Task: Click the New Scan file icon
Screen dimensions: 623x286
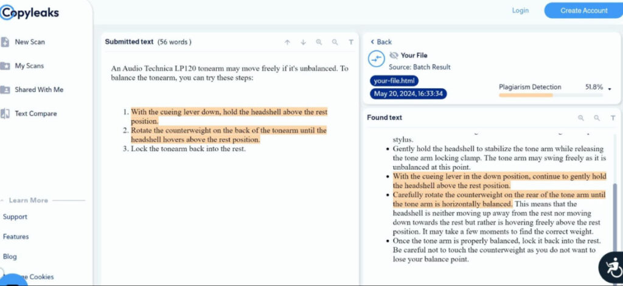Action: point(5,42)
